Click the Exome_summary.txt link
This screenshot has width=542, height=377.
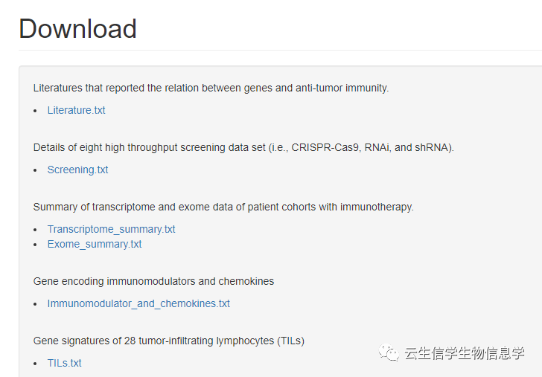click(x=94, y=244)
